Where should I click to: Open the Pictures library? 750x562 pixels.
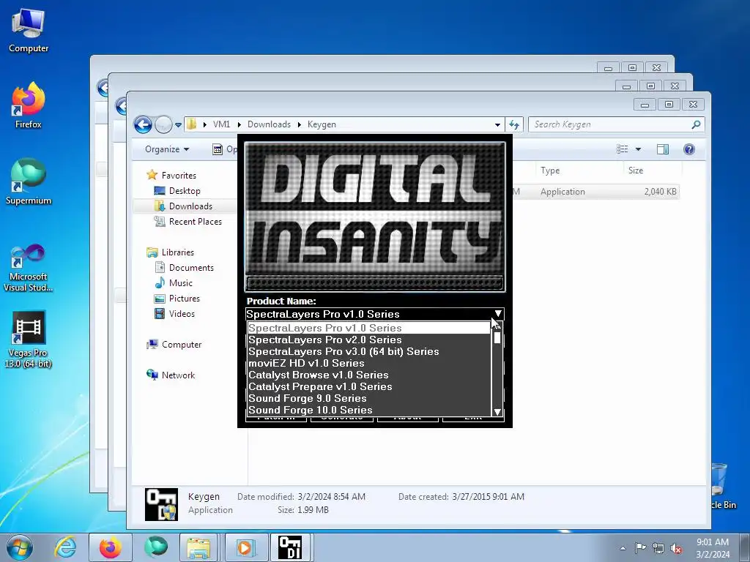(184, 299)
